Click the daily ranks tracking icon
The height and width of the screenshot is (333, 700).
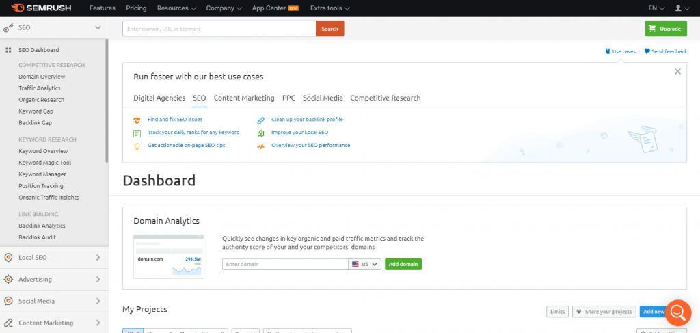tap(137, 133)
